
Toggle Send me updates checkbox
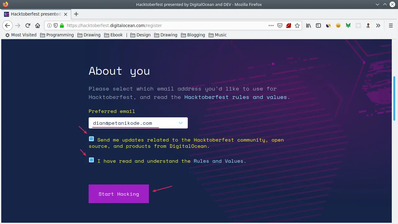(91, 139)
